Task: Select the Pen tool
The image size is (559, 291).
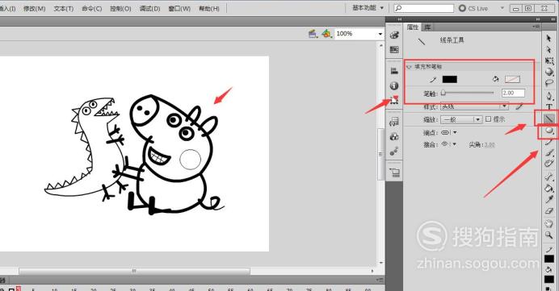Action: [x=549, y=96]
